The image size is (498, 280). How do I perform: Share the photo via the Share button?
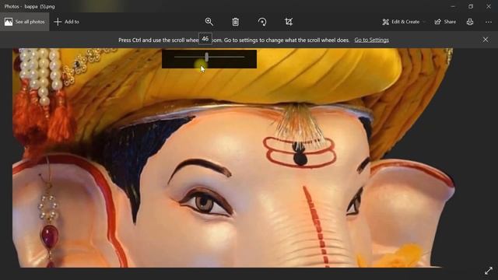pos(445,22)
